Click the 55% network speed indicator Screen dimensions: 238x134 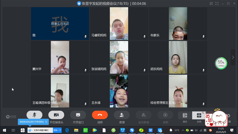pyautogui.click(x=221, y=63)
